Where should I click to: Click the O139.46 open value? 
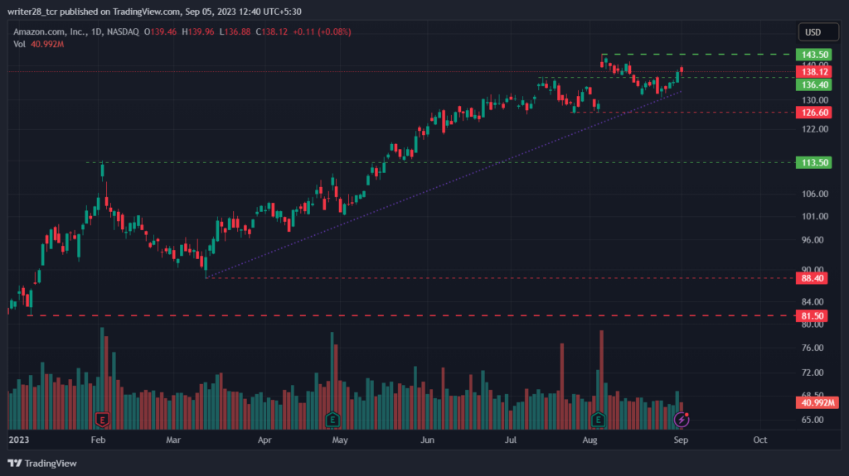(x=160, y=32)
